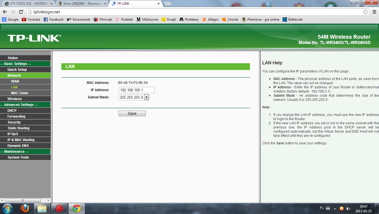
Task: Open the Piratebay bookmark
Action: point(189,20)
